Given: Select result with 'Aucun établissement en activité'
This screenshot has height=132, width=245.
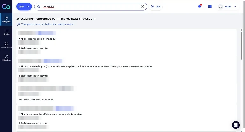Looking at the screenshot, I should click(x=126, y=94).
